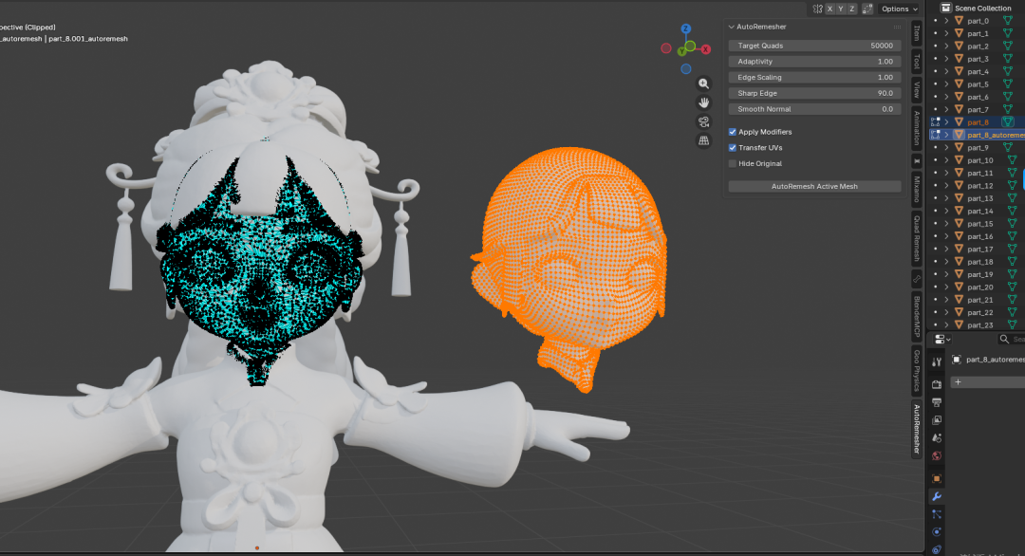Click the mesh data icon beside part_3
The width and height of the screenshot is (1025, 556).
coord(1008,59)
